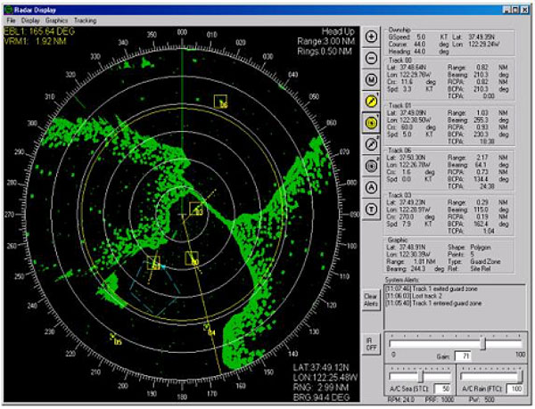535x409 pixels.
Task: Click the 'Range 3.00 NM' readout
Action: (x=326, y=42)
